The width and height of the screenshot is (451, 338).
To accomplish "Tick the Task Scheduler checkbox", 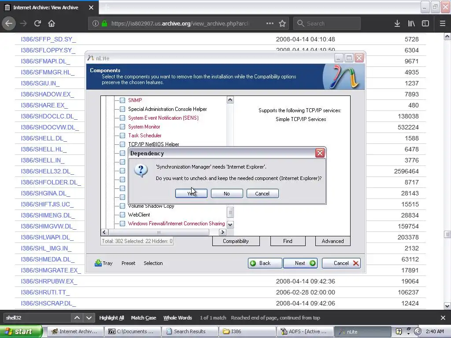I will click(122, 136).
